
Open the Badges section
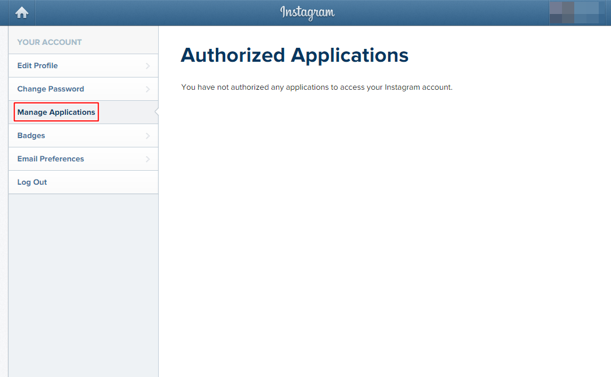(83, 136)
